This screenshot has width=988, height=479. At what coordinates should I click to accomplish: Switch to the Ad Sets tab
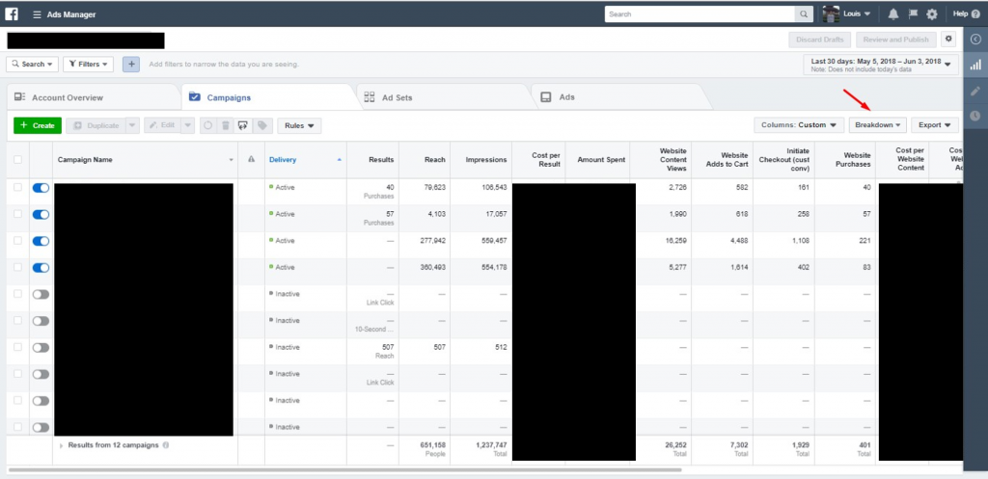(x=444, y=97)
